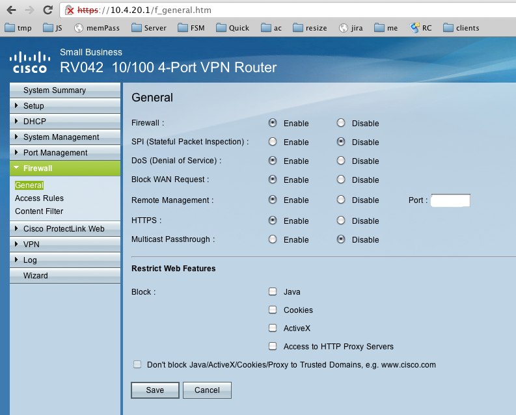Expand the DHCP menu
The width and height of the screenshot is (516, 415).
click(65, 122)
